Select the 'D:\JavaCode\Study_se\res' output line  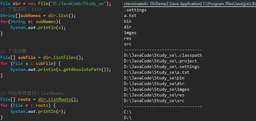[154, 95]
